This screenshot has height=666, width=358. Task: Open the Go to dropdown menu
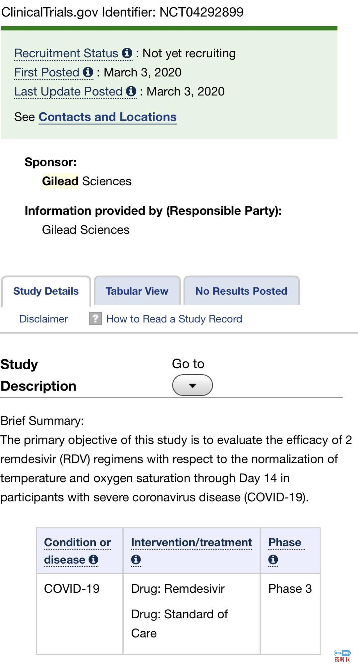click(192, 385)
